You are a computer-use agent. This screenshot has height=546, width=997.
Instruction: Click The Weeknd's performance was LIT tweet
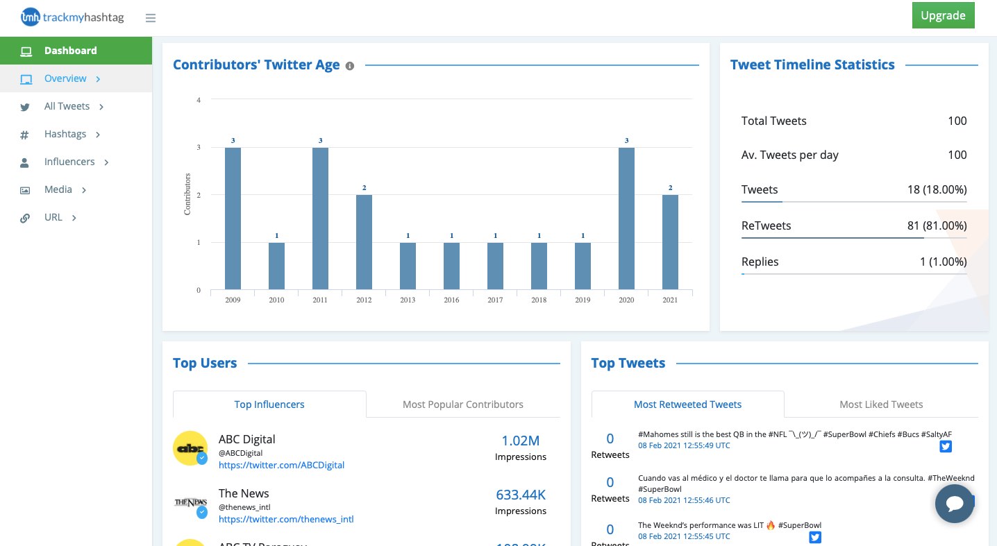[730, 525]
